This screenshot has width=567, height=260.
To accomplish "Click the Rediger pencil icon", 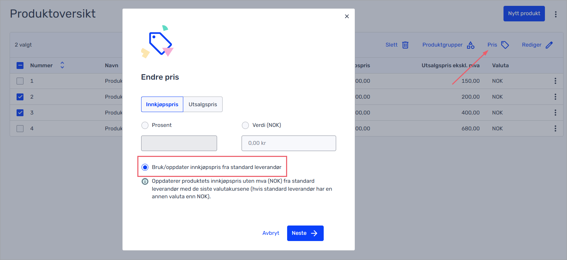I will [x=549, y=45].
